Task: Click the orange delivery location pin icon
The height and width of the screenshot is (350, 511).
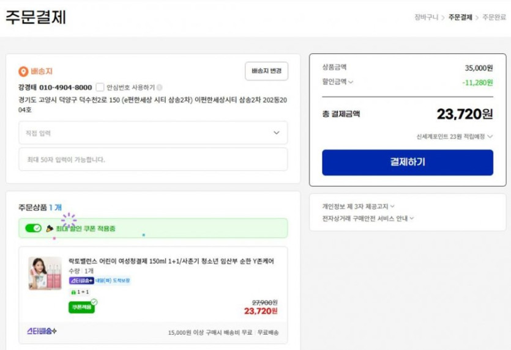Action: pos(24,71)
